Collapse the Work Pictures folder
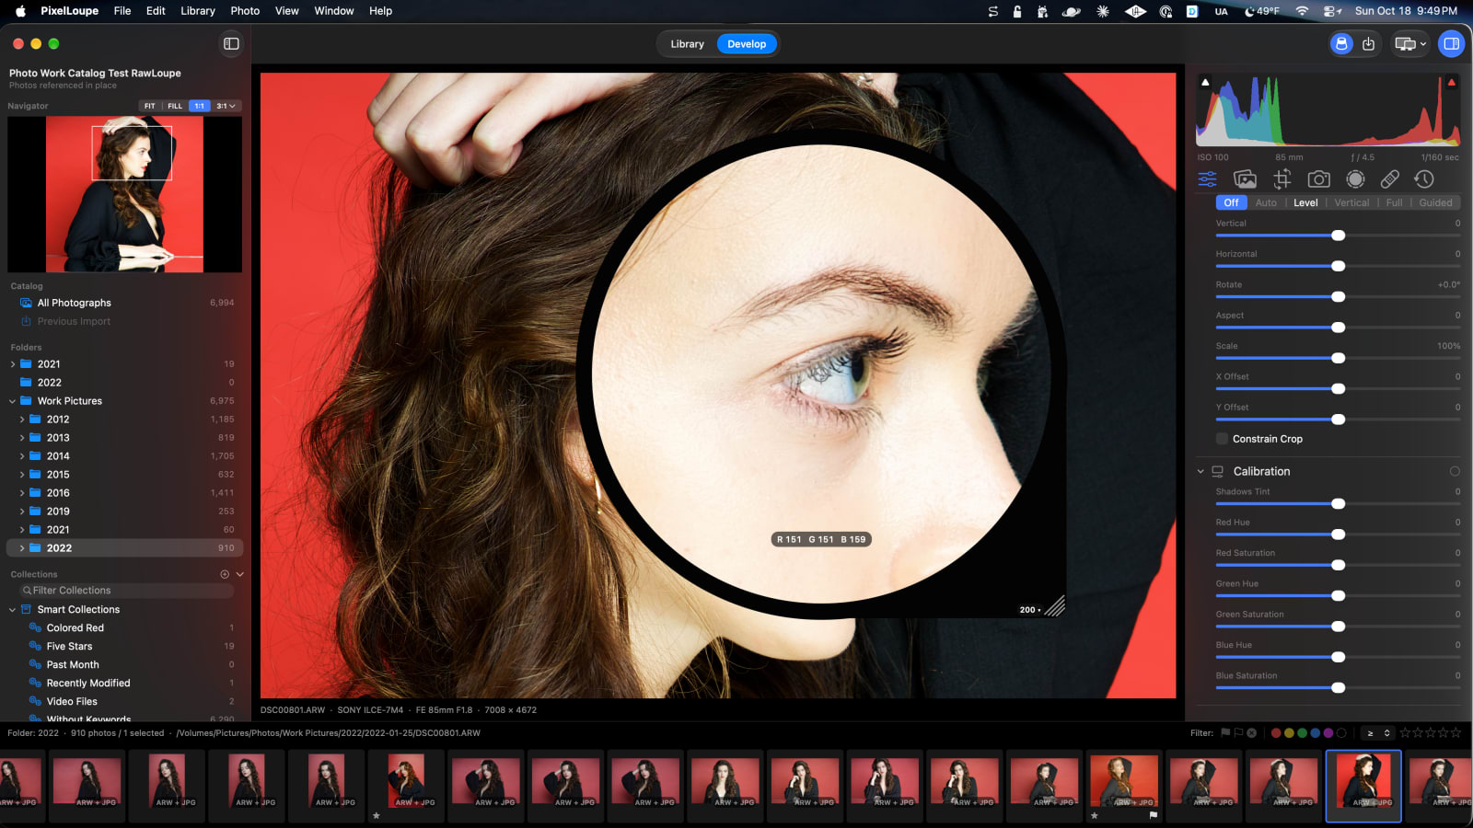The image size is (1473, 828). (x=13, y=401)
